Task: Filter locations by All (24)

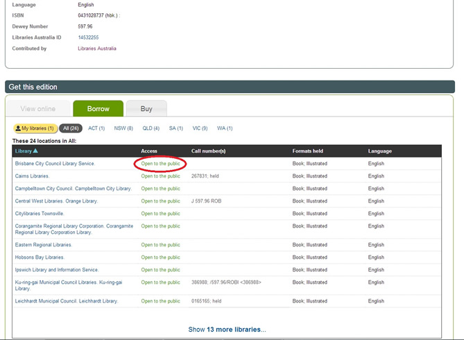Action: coord(71,128)
